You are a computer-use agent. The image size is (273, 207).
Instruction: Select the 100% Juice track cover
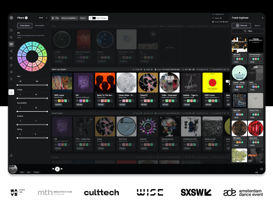(62, 83)
